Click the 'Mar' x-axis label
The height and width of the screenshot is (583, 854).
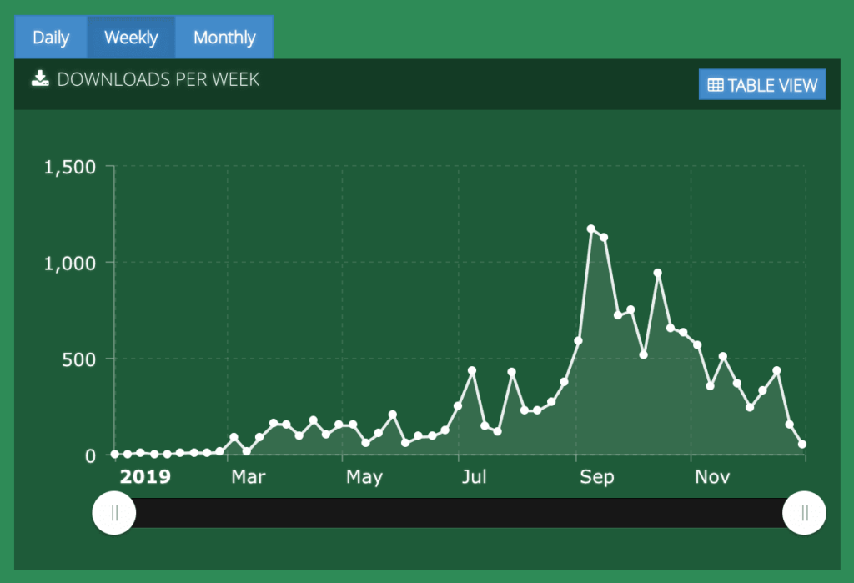pos(249,477)
